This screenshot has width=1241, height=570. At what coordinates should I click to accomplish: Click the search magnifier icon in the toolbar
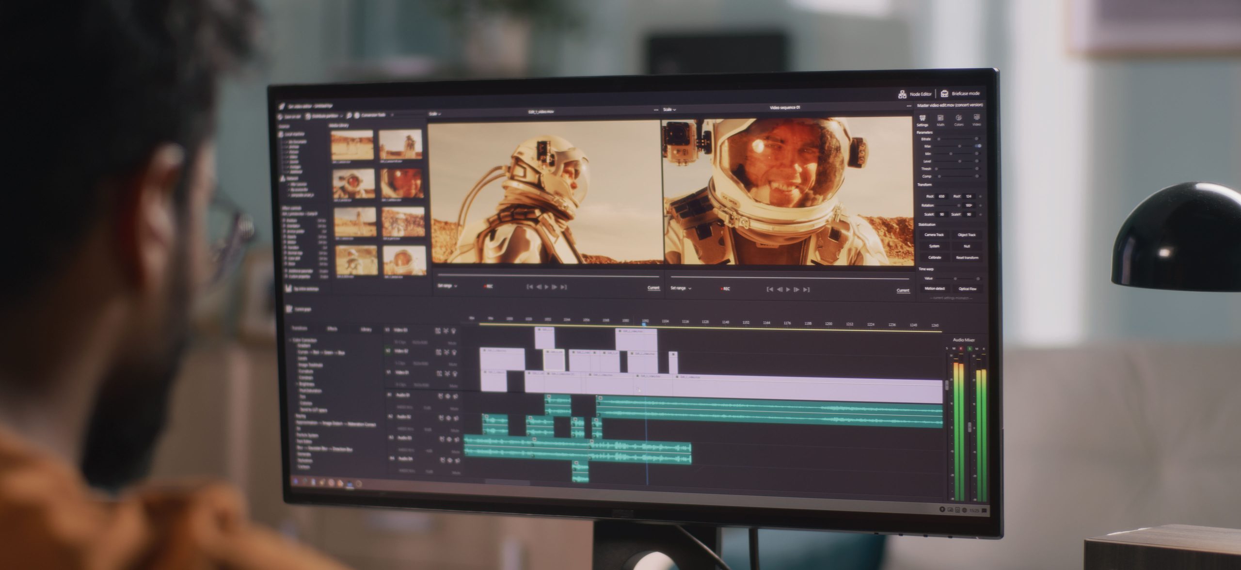point(349,115)
